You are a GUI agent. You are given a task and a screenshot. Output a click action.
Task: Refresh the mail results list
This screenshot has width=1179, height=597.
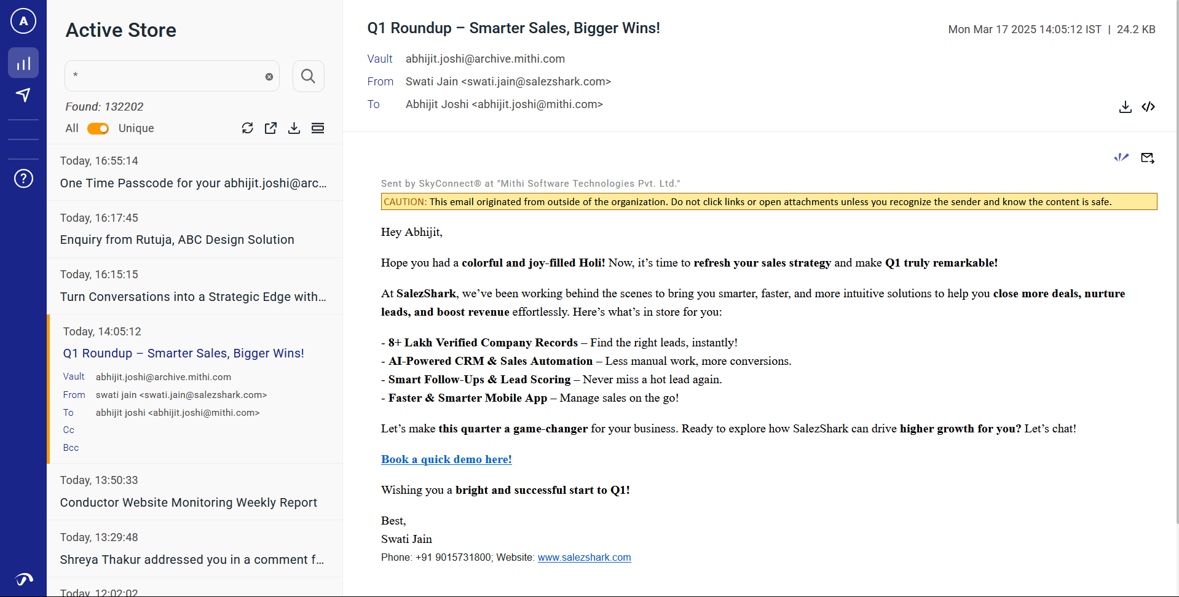247,128
